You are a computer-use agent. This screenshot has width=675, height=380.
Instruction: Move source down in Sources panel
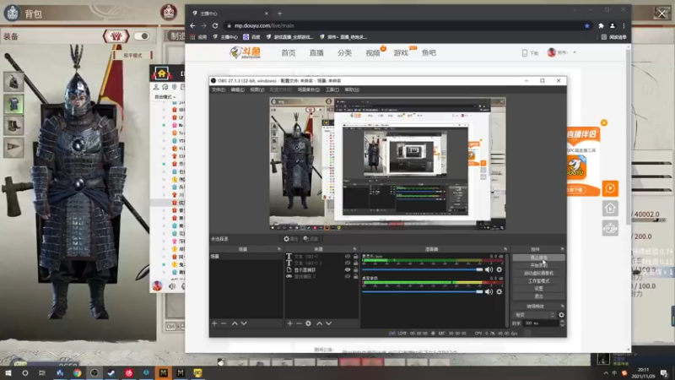(328, 323)
